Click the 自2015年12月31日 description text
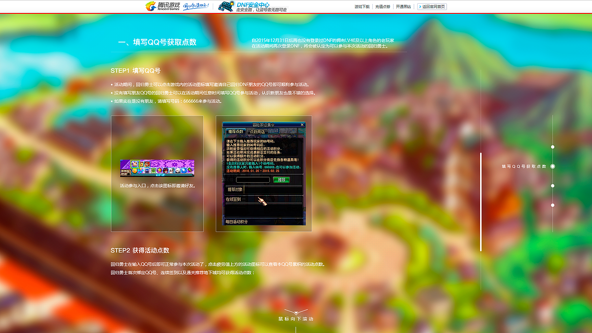The width and height of the screenshot is (592, 333). (323, 43)
